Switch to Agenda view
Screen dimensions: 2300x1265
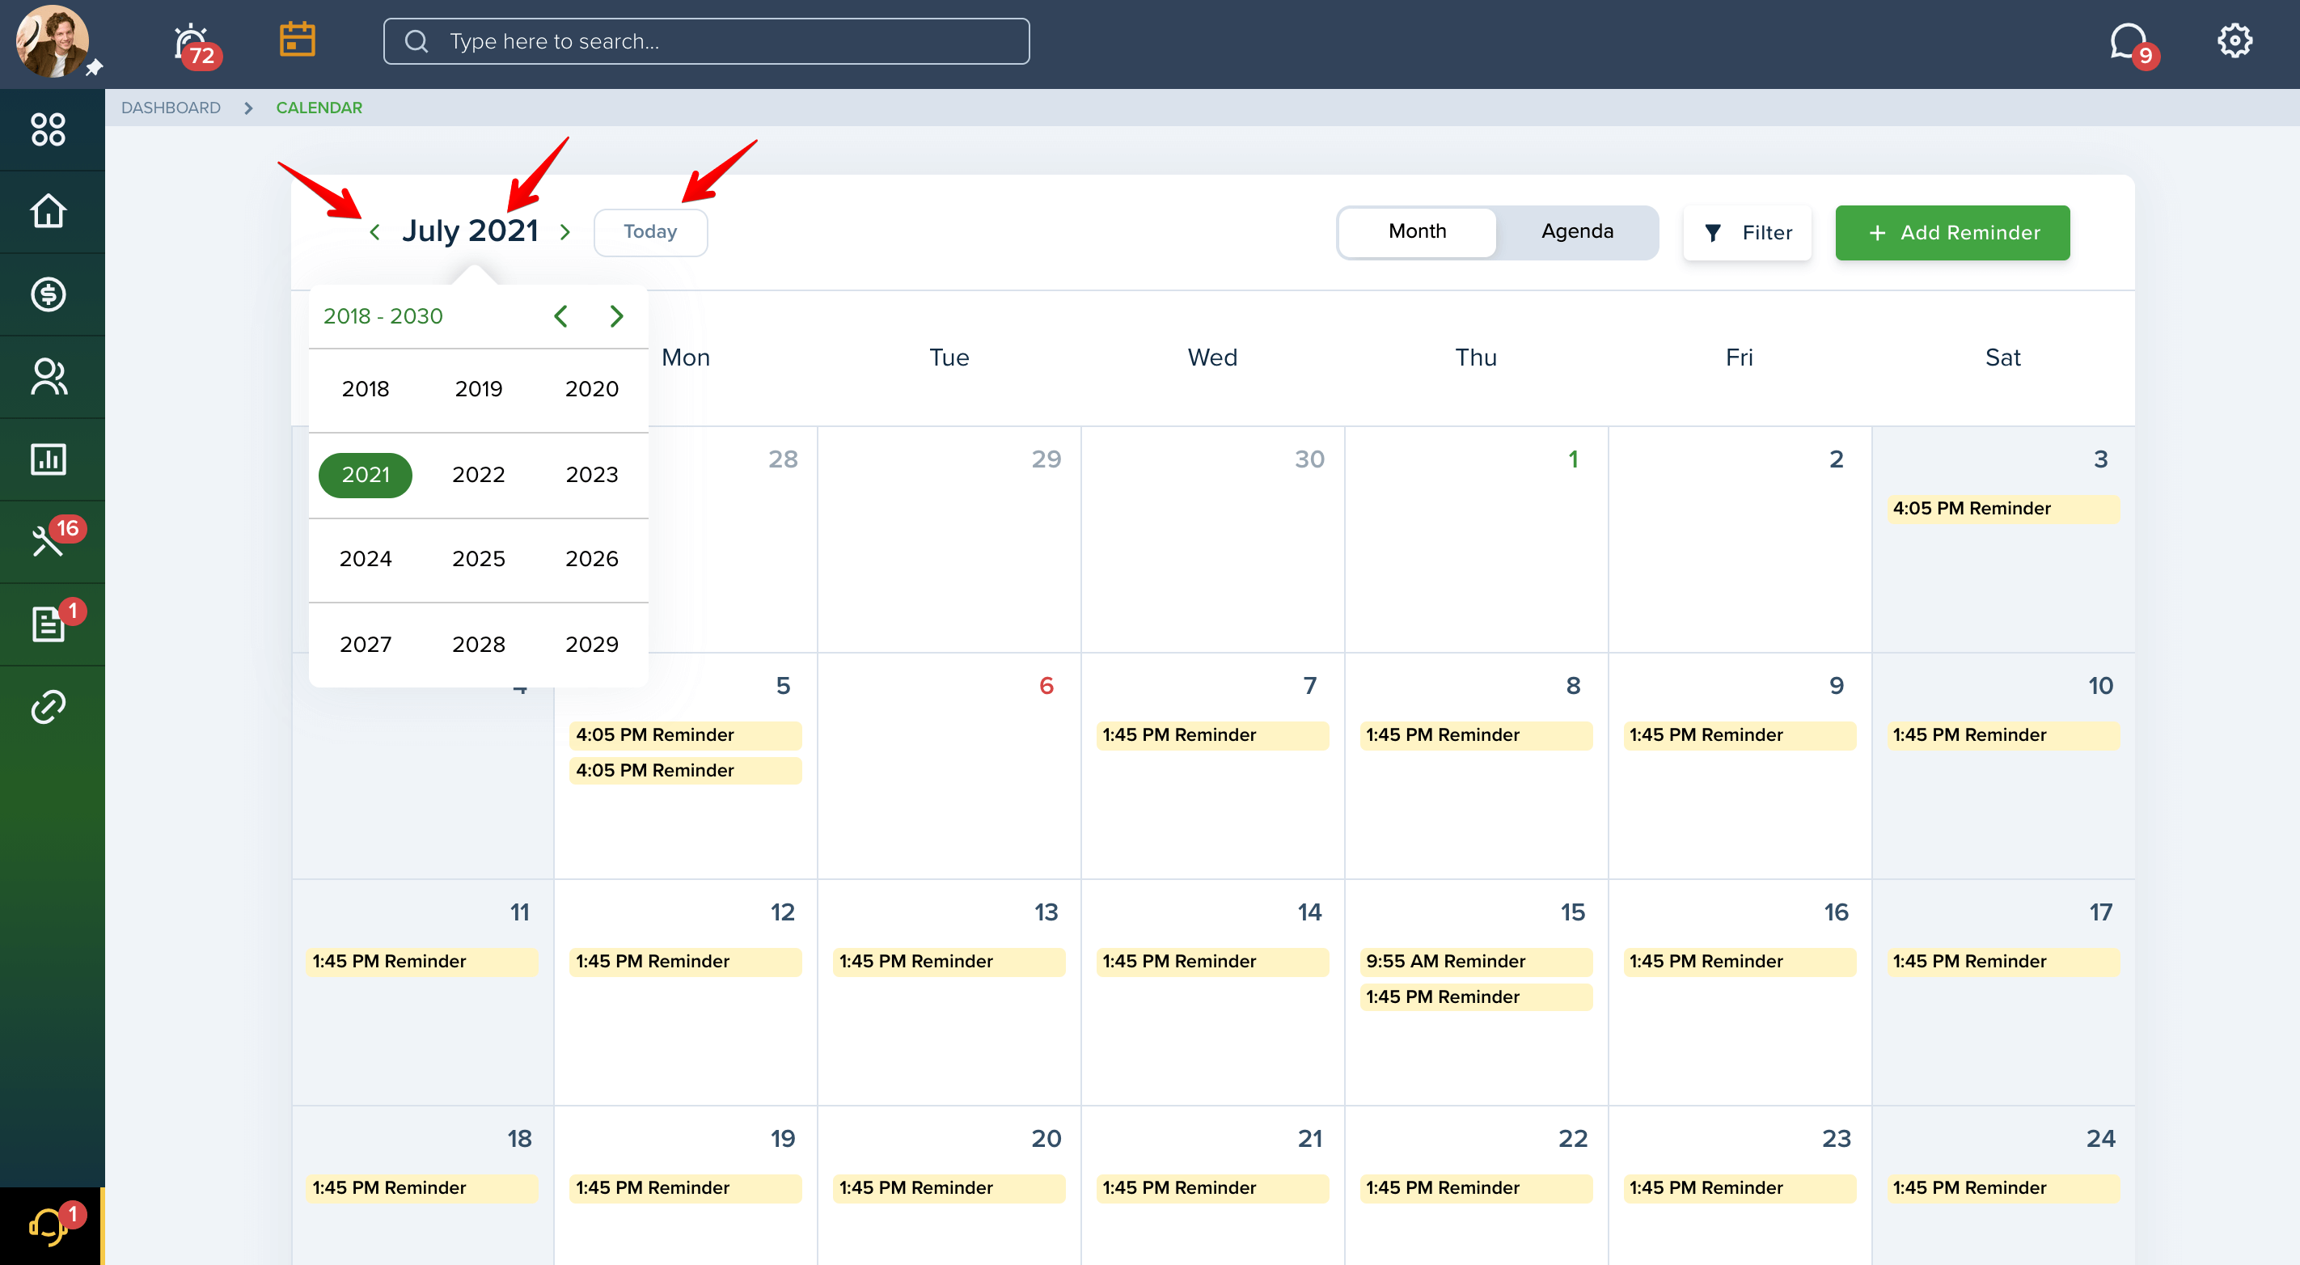click(1577, 232)
